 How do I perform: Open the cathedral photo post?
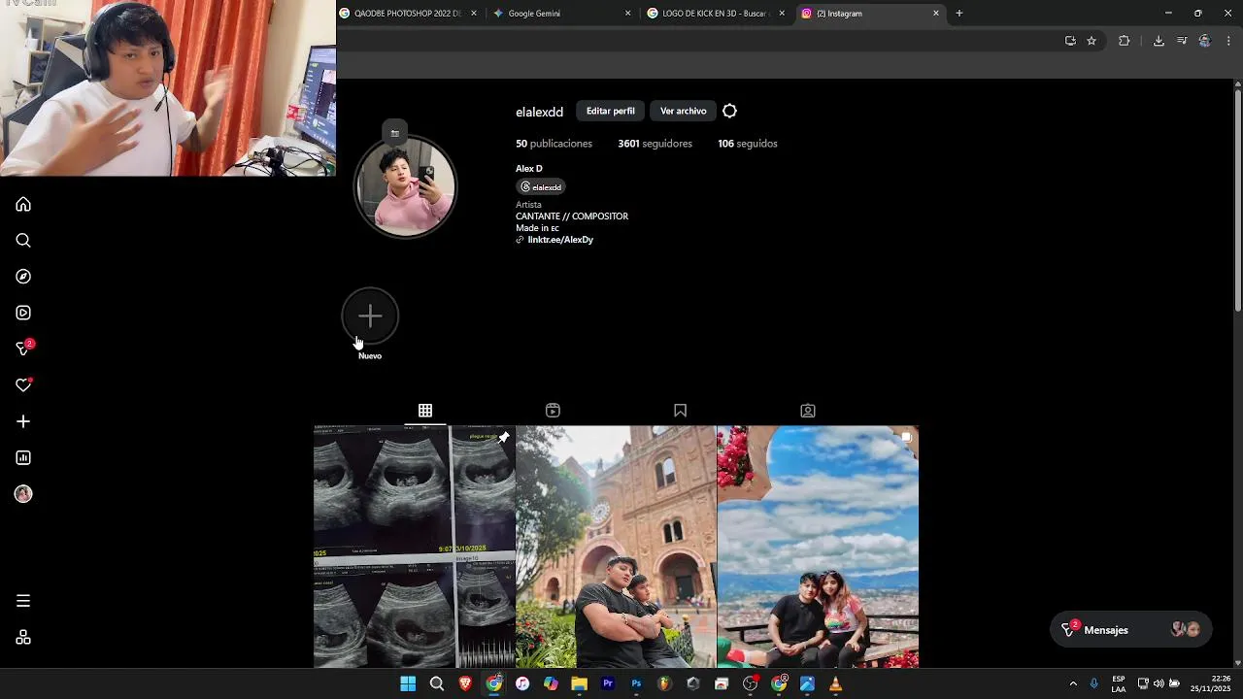click(x=616, y=547)
